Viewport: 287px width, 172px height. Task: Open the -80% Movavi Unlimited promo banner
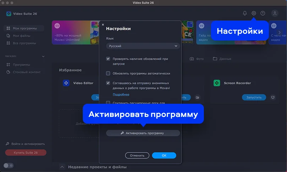tap(75, 32)
